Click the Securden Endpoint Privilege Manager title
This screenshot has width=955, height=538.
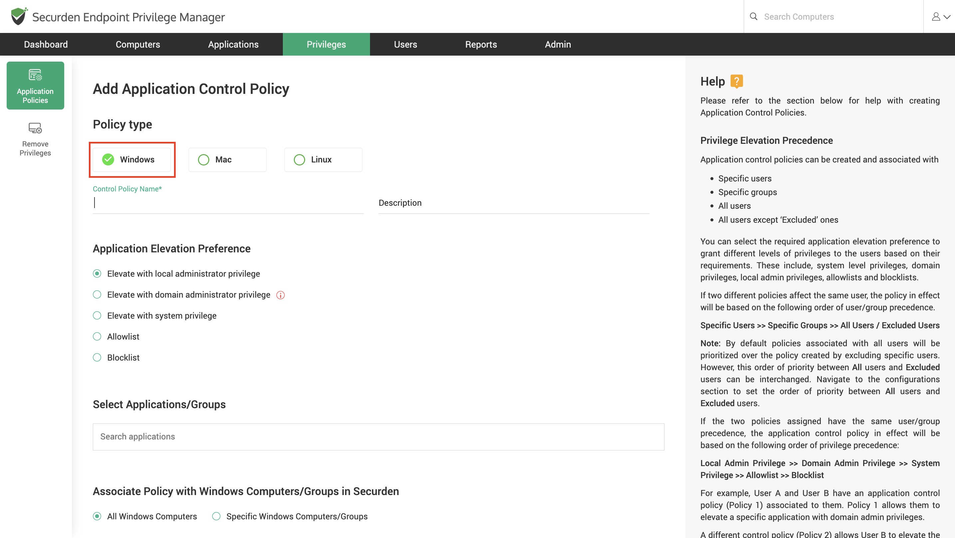[128, 17]
